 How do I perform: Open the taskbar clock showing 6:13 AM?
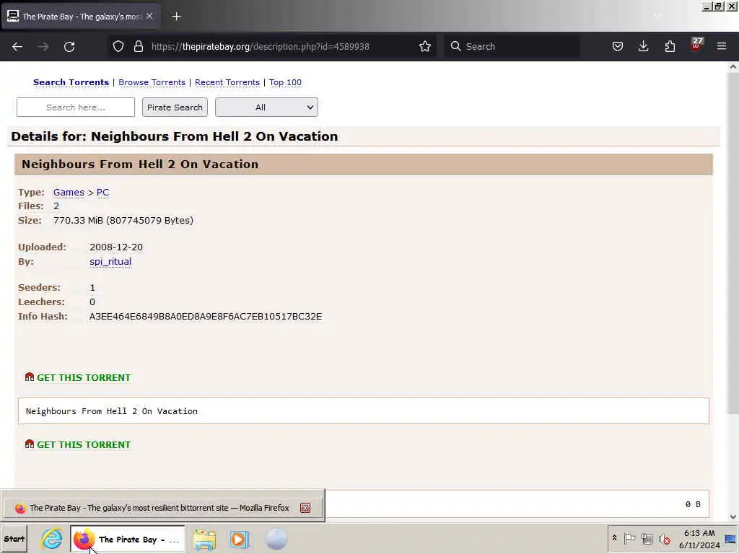pos(699,539)
